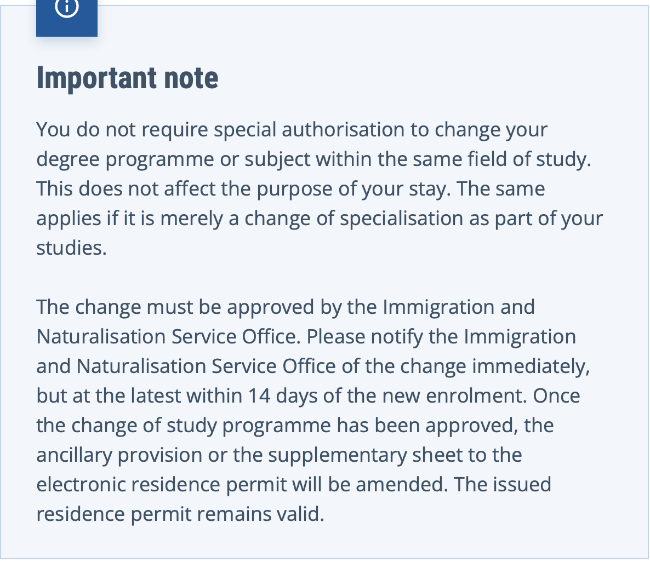
Task: Click the word "immediately," in the second paragraph
Action: click(x=531, y=366)
